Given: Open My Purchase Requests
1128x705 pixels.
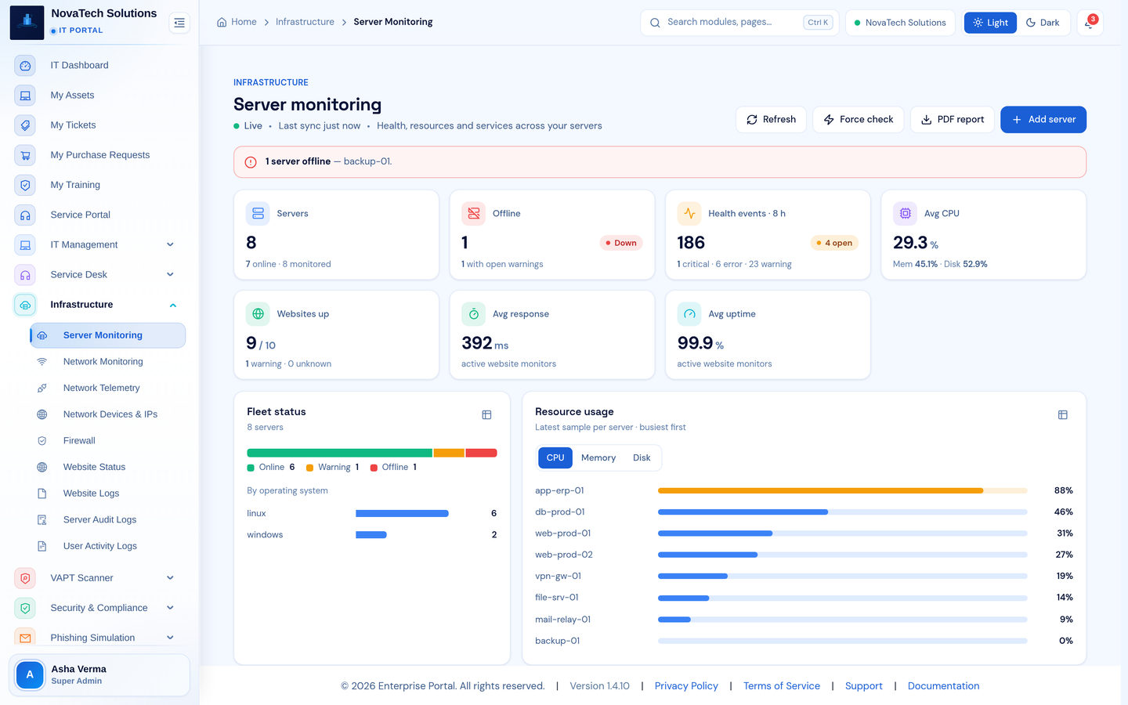Looking at the screenshot, I should (99, 154).
